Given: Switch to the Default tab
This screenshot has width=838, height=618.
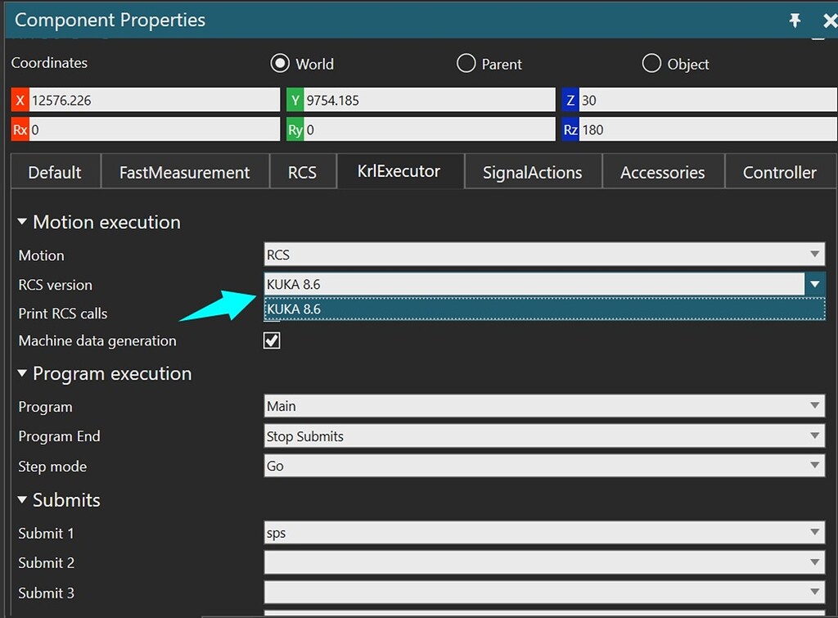Looking at the screenshot, I should [54, 172].
